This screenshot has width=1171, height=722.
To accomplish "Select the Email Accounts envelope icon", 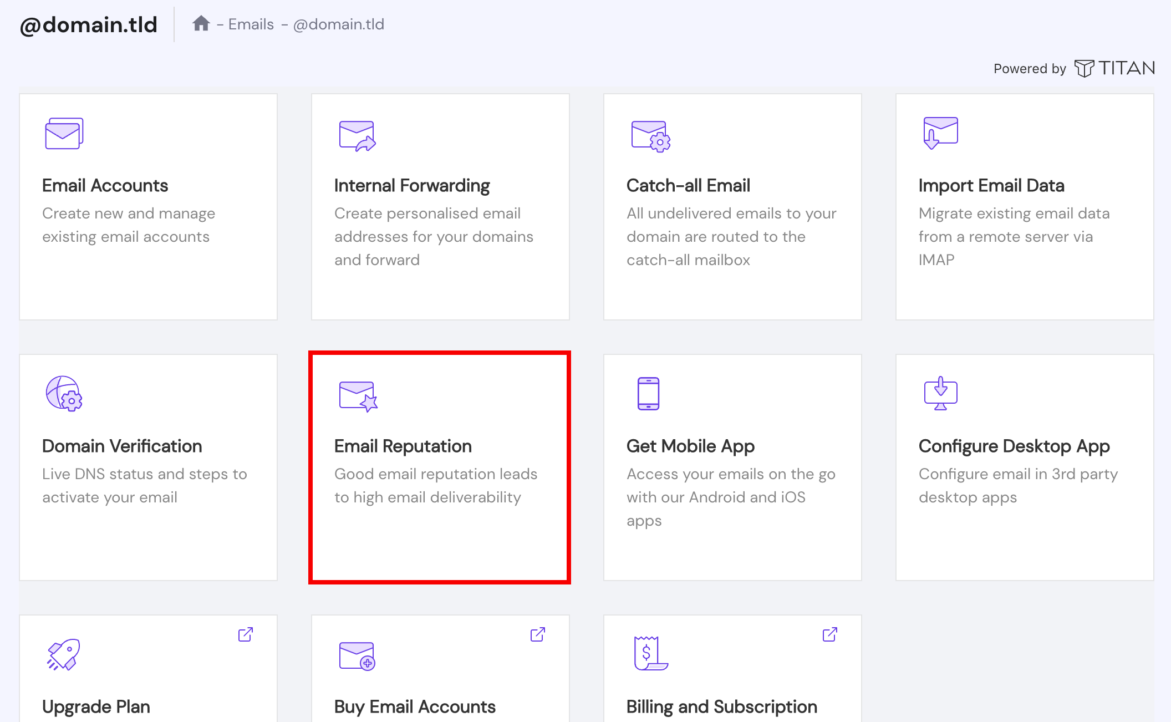I will tap(64, 134).
